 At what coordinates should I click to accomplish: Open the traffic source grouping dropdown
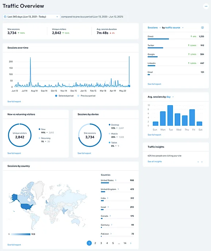click(x=174, y=27)
